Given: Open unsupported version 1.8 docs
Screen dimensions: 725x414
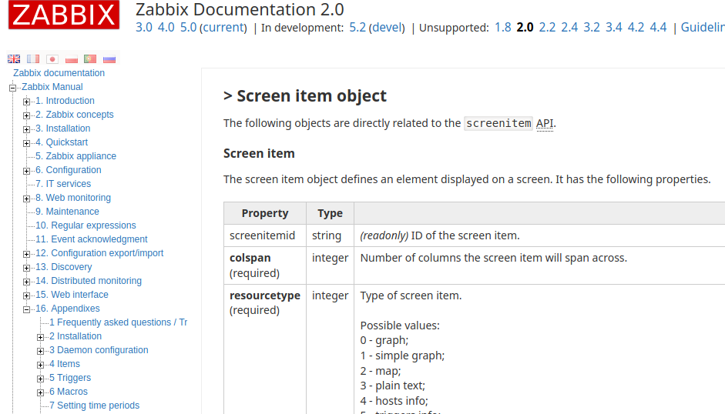Looking at the screenshot, I should (502, 27).
